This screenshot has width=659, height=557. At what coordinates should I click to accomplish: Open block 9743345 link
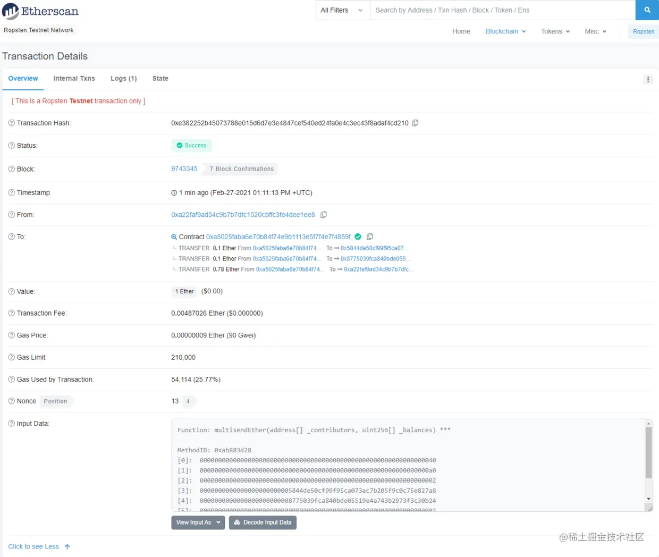point(184,168)
